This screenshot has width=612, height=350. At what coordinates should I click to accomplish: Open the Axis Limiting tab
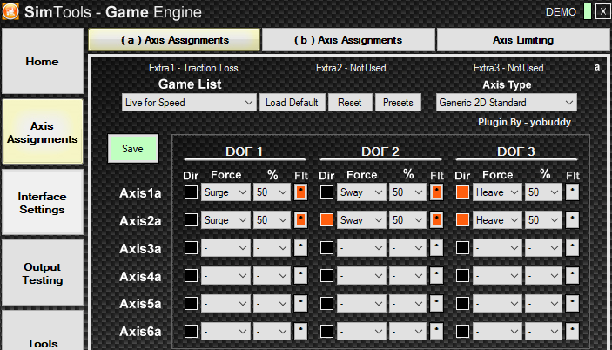pos(523,40)
